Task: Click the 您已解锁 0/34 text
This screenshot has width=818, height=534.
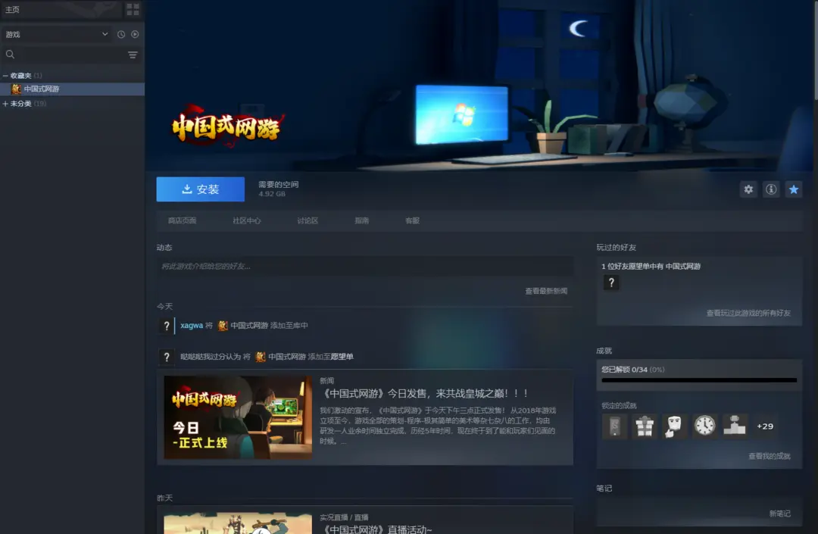Action: click(632, 370)
